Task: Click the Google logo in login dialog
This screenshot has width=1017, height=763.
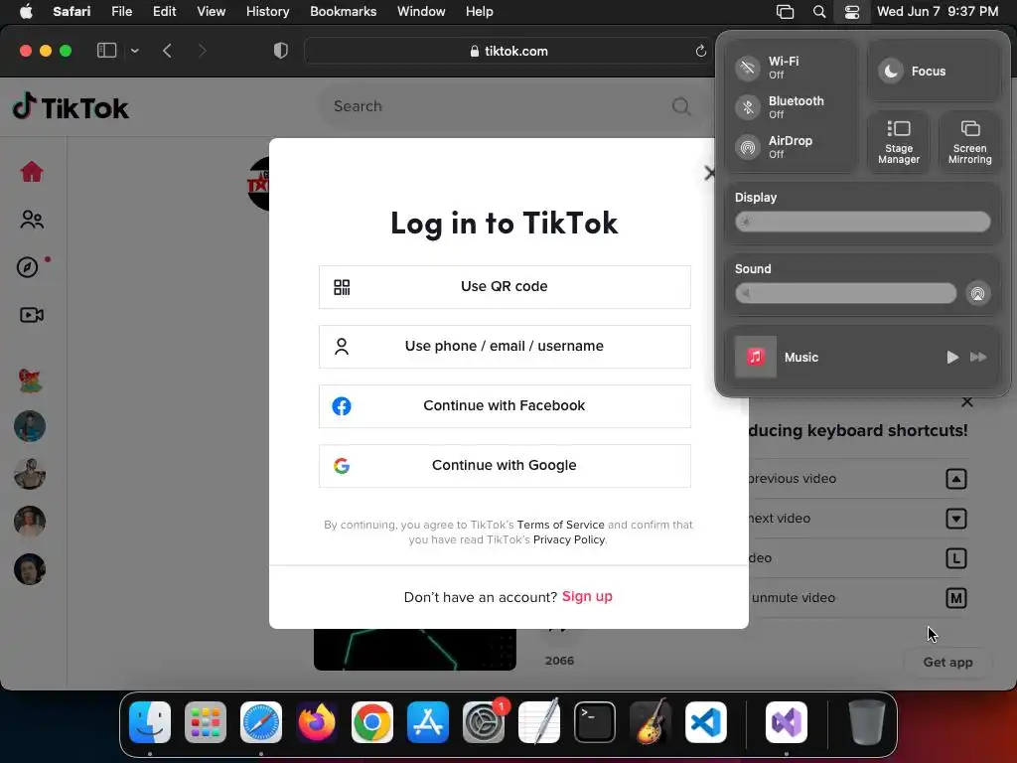Action: click(342, 466)
